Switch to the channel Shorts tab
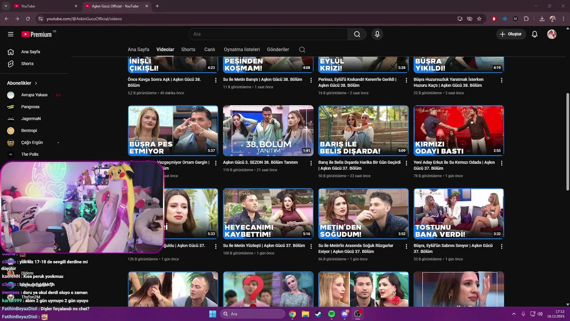Image resolution: width=570 pixels, height=321 pixels. 188,49
